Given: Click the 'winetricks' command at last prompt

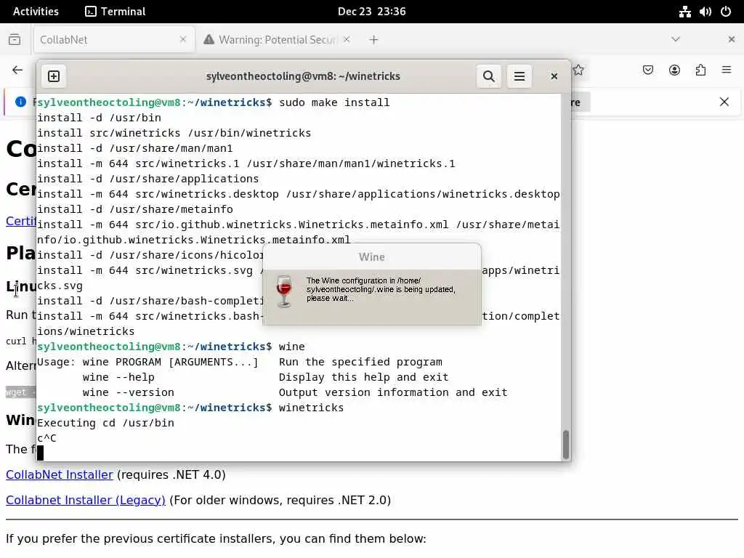Looking at the screenshot, I should (x=311, y=408).
